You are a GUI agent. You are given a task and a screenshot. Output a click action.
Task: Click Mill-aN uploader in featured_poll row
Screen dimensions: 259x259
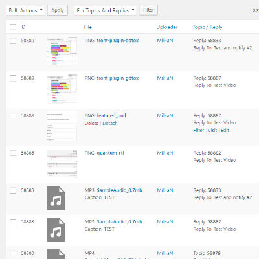165,115
